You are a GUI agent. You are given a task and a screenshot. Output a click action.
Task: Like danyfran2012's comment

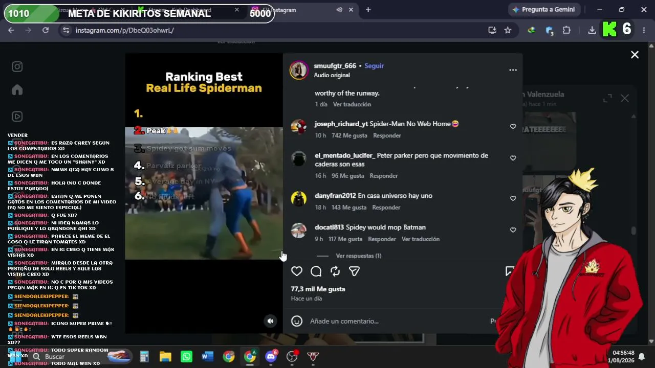[513, 198]
